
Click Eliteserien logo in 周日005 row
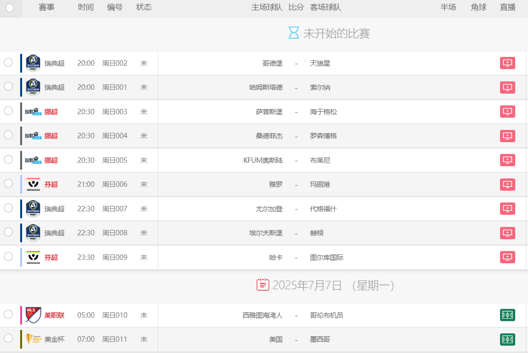(x=33, y=160)
